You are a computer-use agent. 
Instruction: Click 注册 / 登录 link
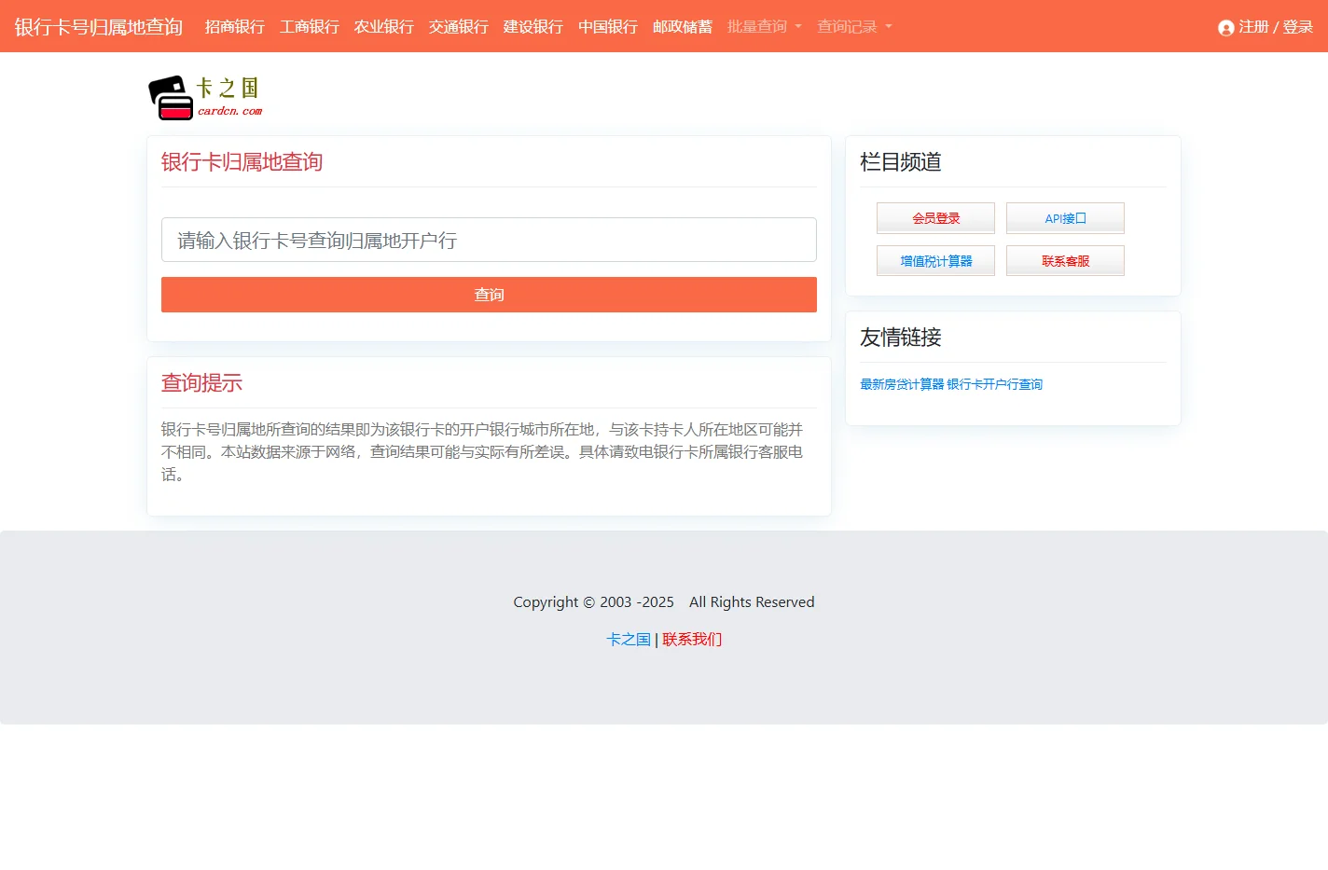1276,27
